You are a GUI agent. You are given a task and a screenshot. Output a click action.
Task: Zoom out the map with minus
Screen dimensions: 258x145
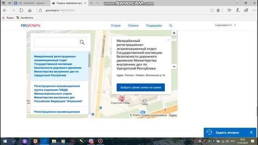point(174,66)
